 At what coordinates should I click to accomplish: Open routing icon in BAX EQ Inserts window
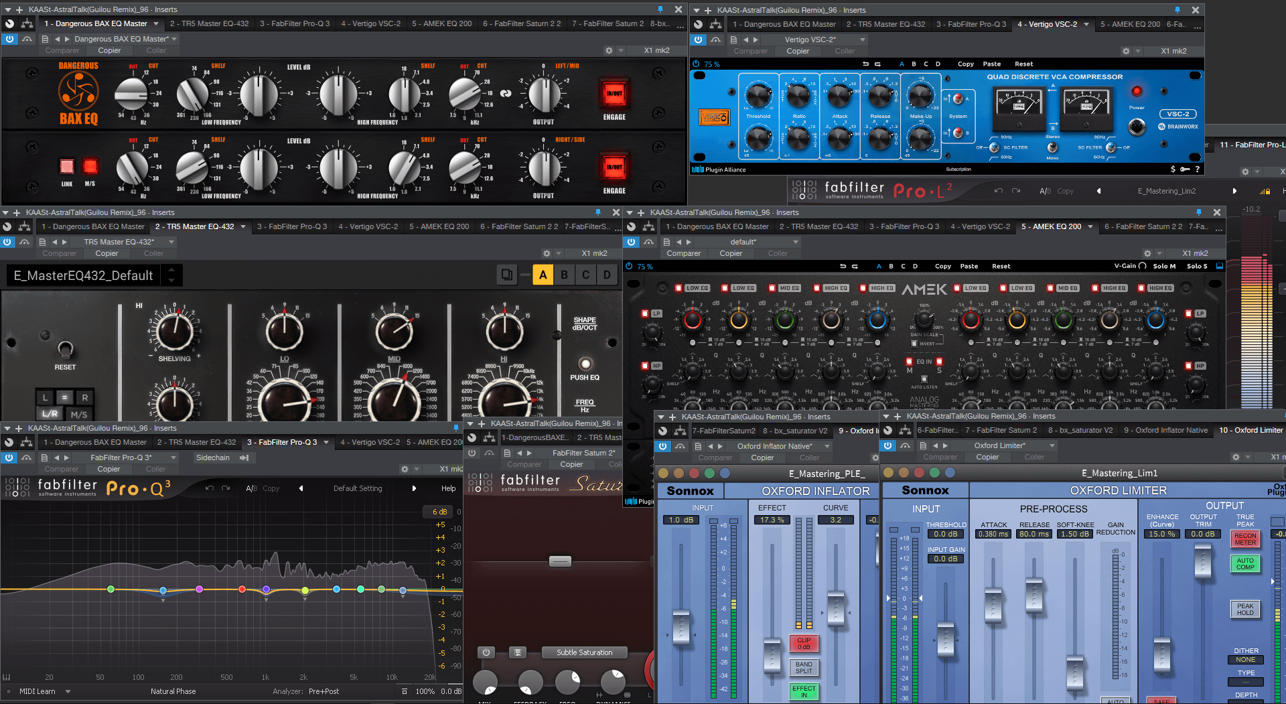pos(27,23)
